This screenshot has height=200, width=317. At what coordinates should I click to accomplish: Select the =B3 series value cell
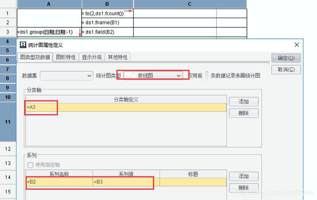click(126, 182)
